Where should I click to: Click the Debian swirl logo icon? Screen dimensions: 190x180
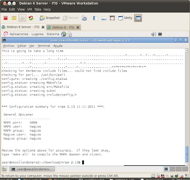click(6, 34)
